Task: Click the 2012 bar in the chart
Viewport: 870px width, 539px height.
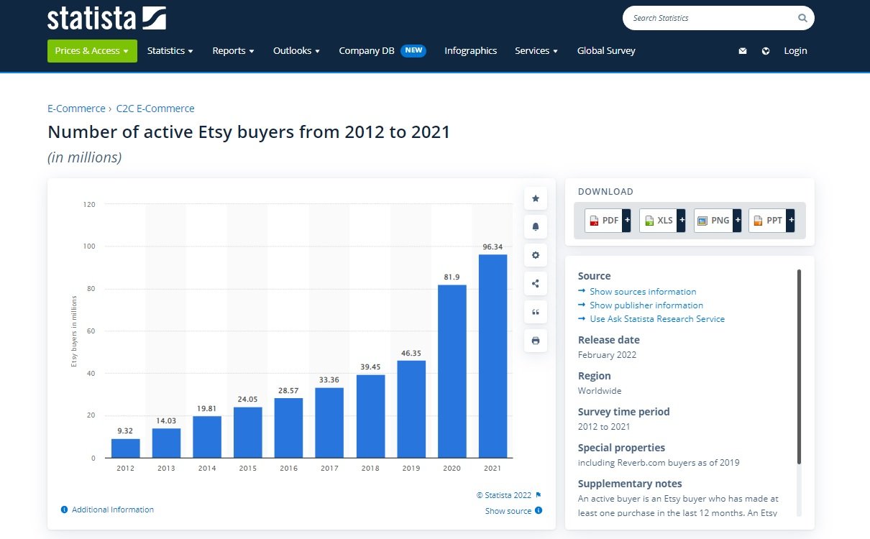Action: 126,448
